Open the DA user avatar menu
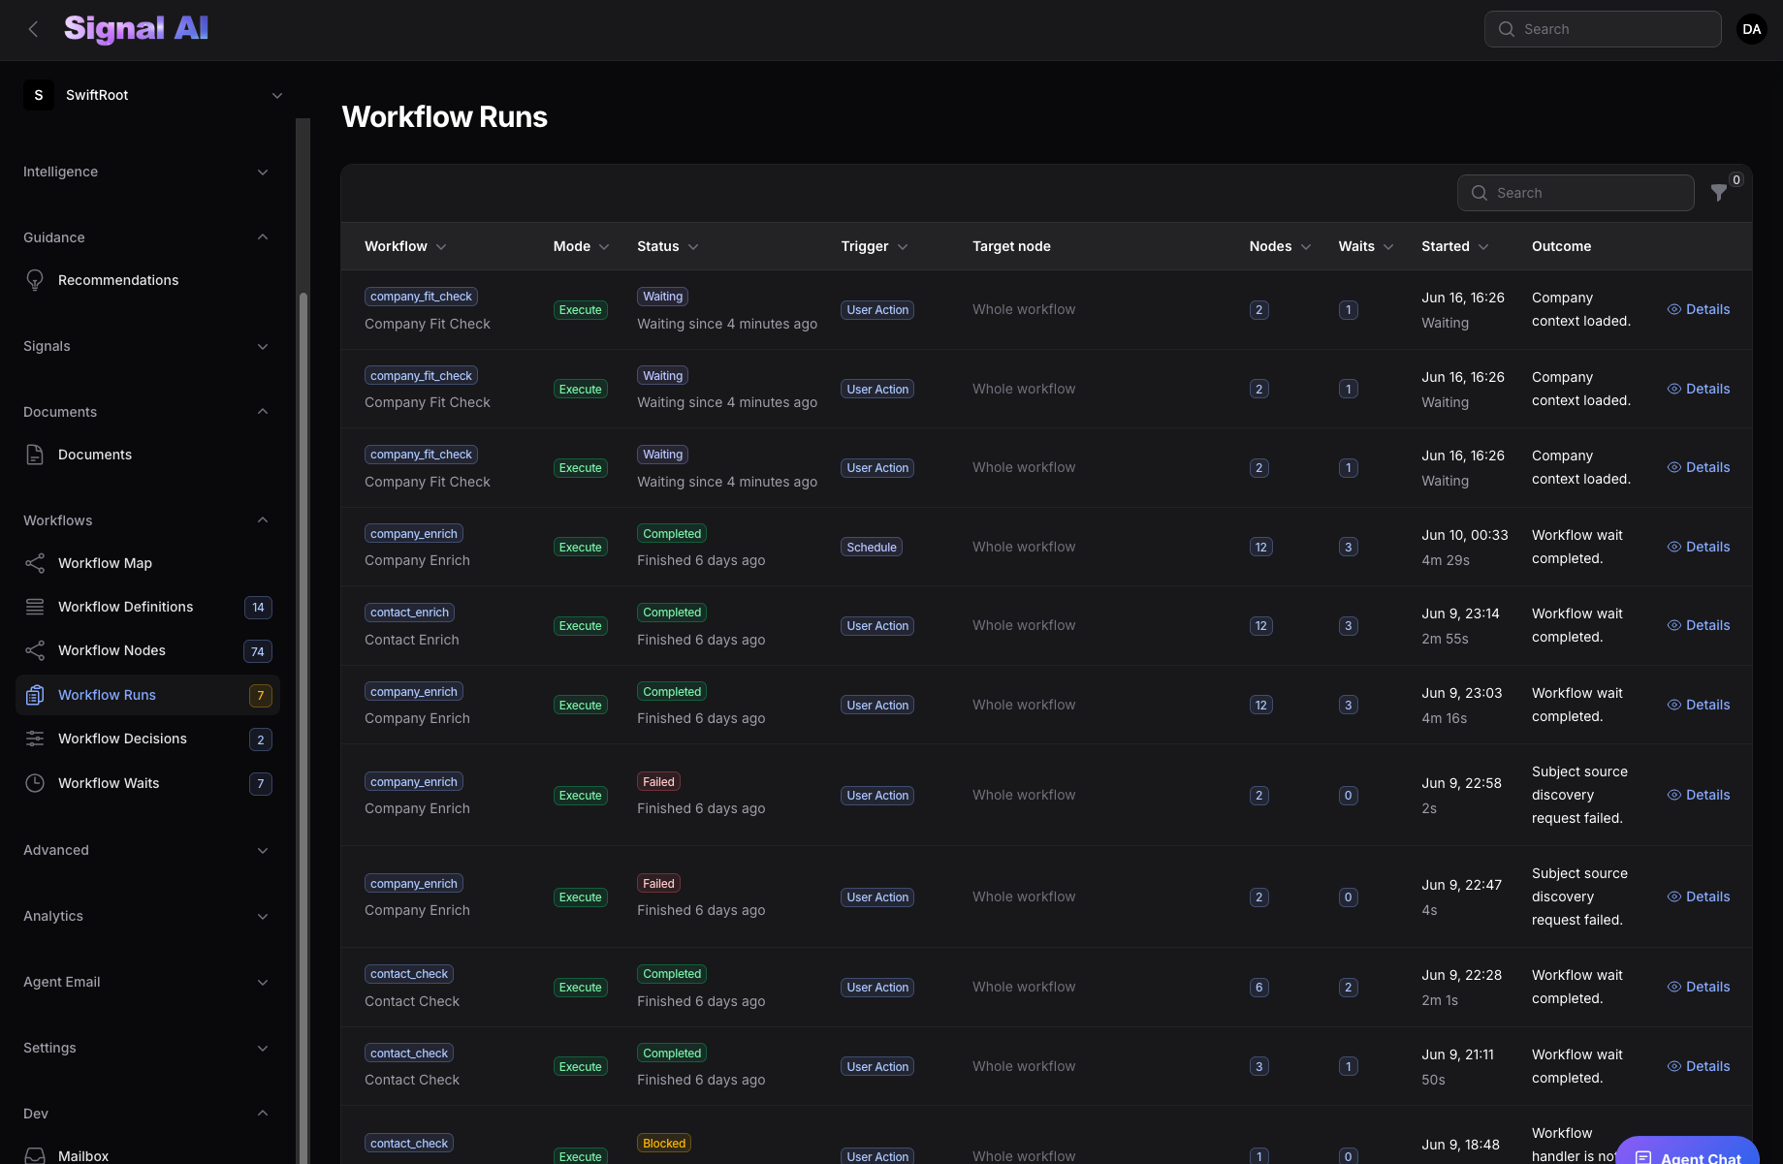 1751,29
